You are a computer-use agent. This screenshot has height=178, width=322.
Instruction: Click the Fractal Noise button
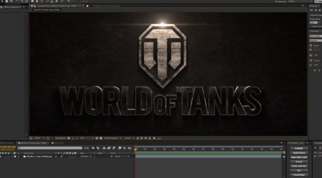[x=299, y=175]
